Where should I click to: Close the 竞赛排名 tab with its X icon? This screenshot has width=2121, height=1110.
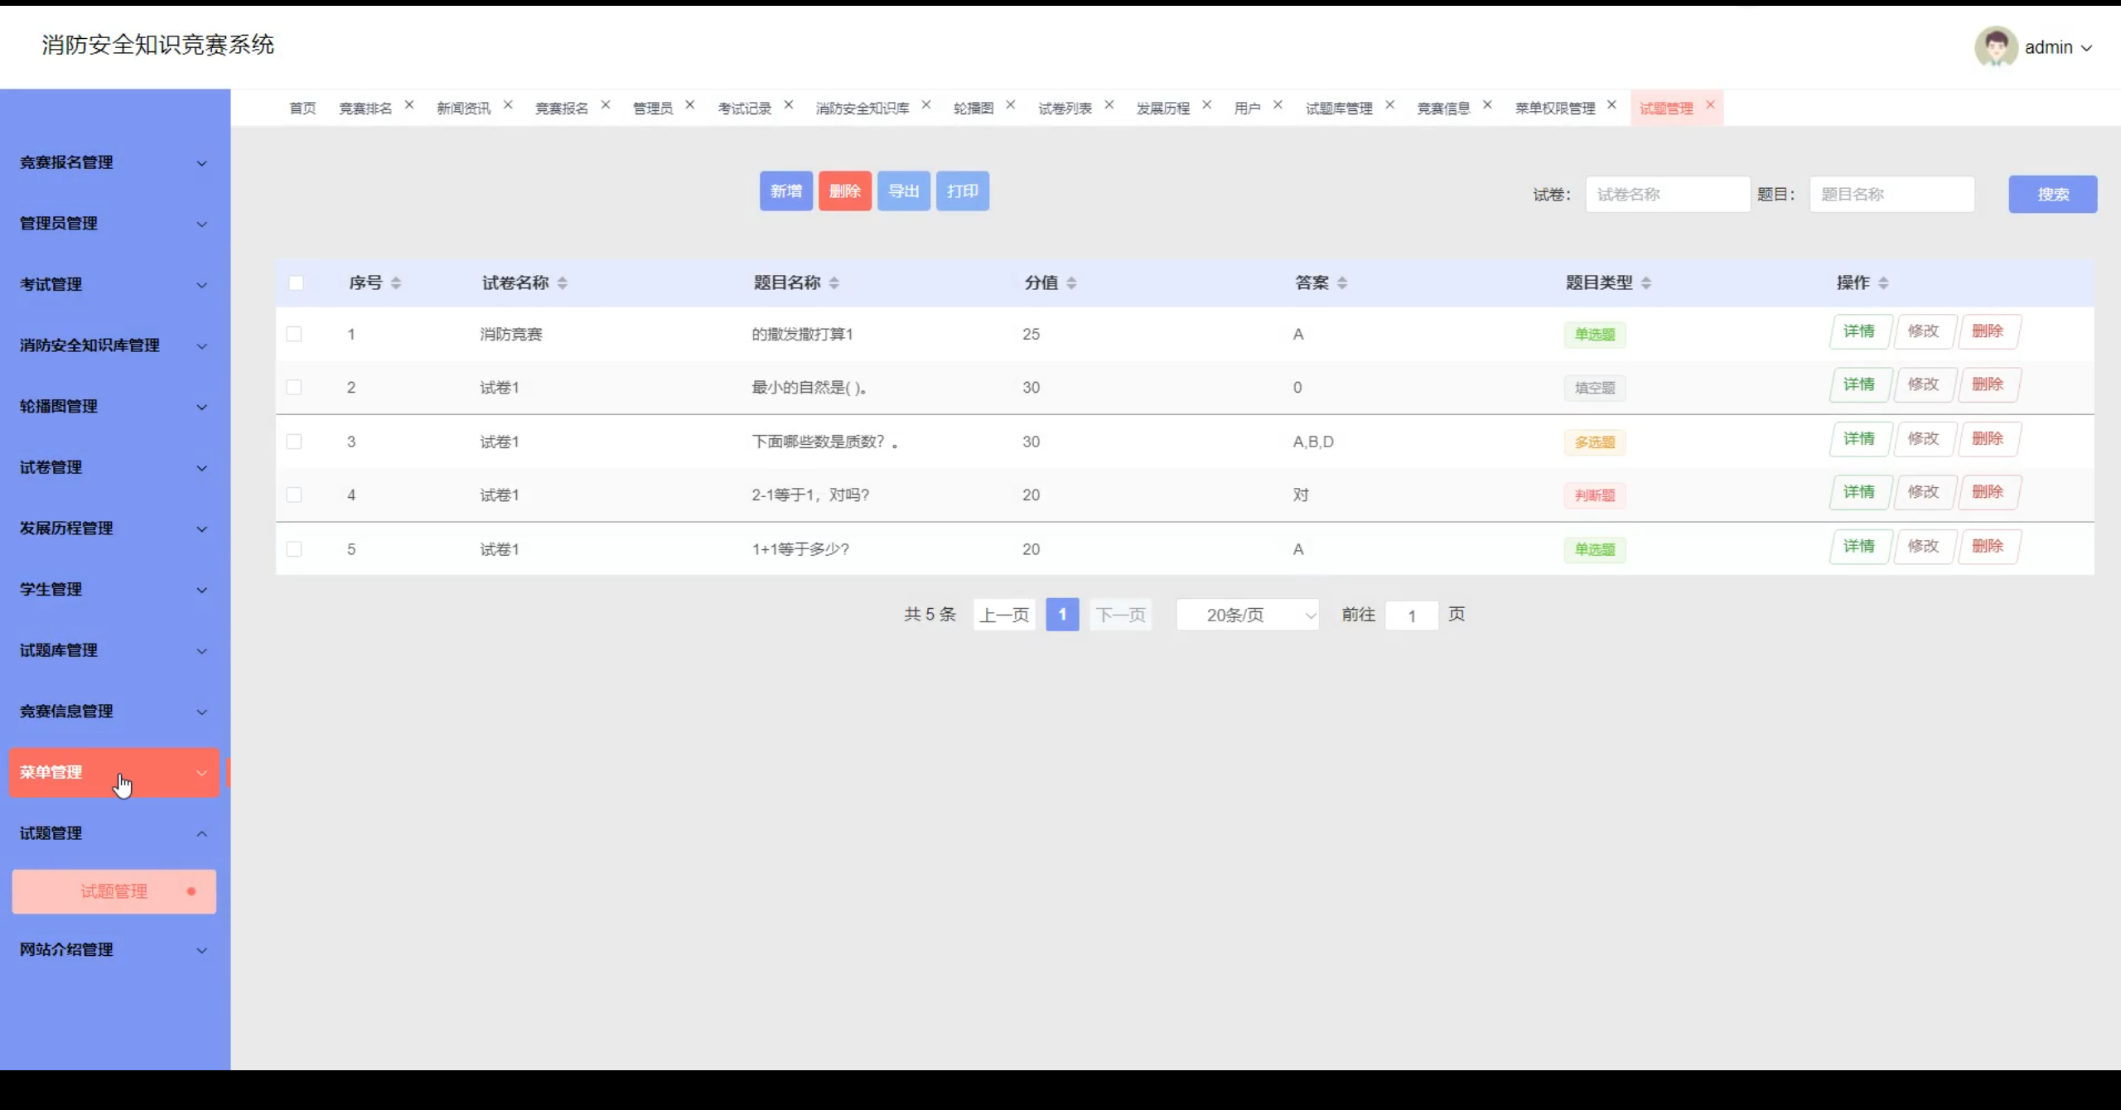click(x=409, y=105)
